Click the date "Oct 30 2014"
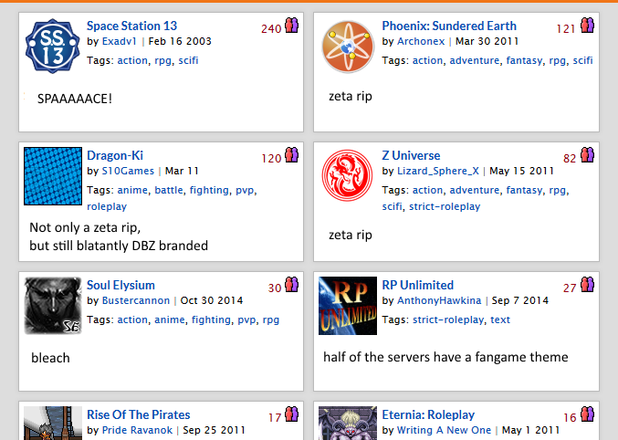Image resolution: width=618 pixels, height=440 pixels. pyautogui.click(x=212, y=301)
